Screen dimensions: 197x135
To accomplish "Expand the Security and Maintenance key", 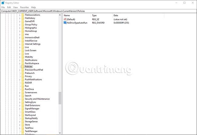I will [x=20, y=99].
